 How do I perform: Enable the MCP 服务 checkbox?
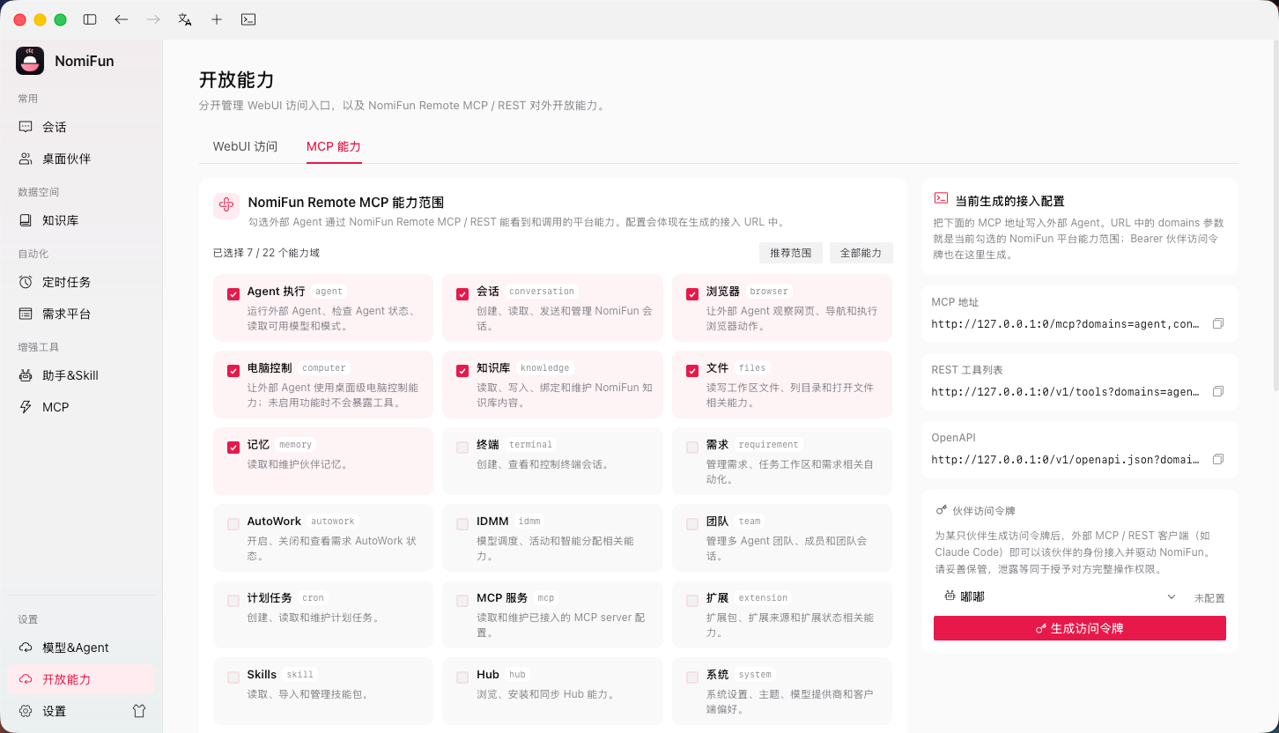point(462,601)
